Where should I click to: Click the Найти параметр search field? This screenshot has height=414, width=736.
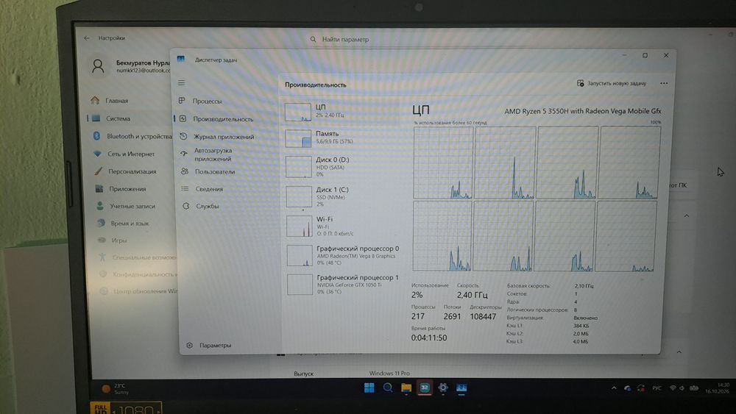click(x=345, y=40)
